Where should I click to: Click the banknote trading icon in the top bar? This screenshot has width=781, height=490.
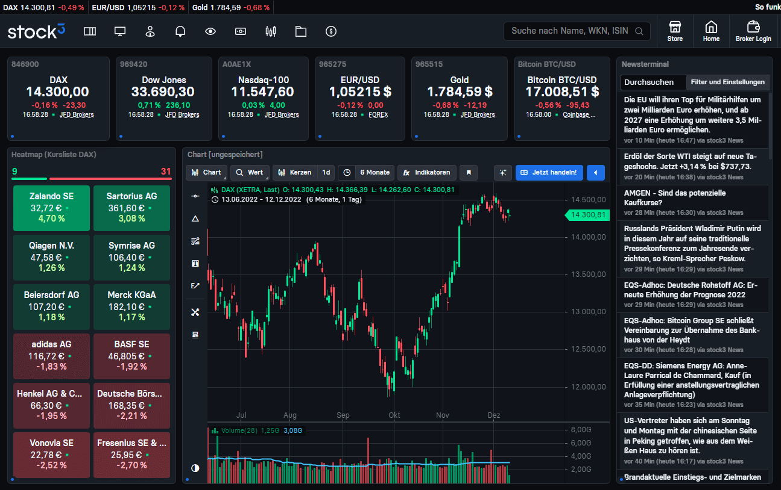(x=241, y=31)
